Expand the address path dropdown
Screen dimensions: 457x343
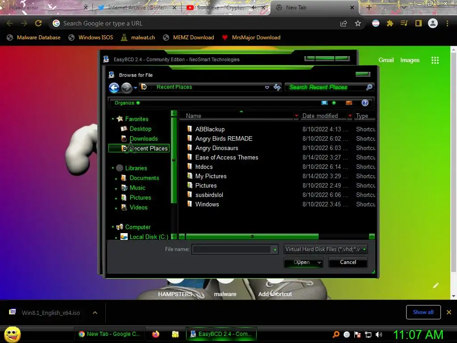pos(267,87)
